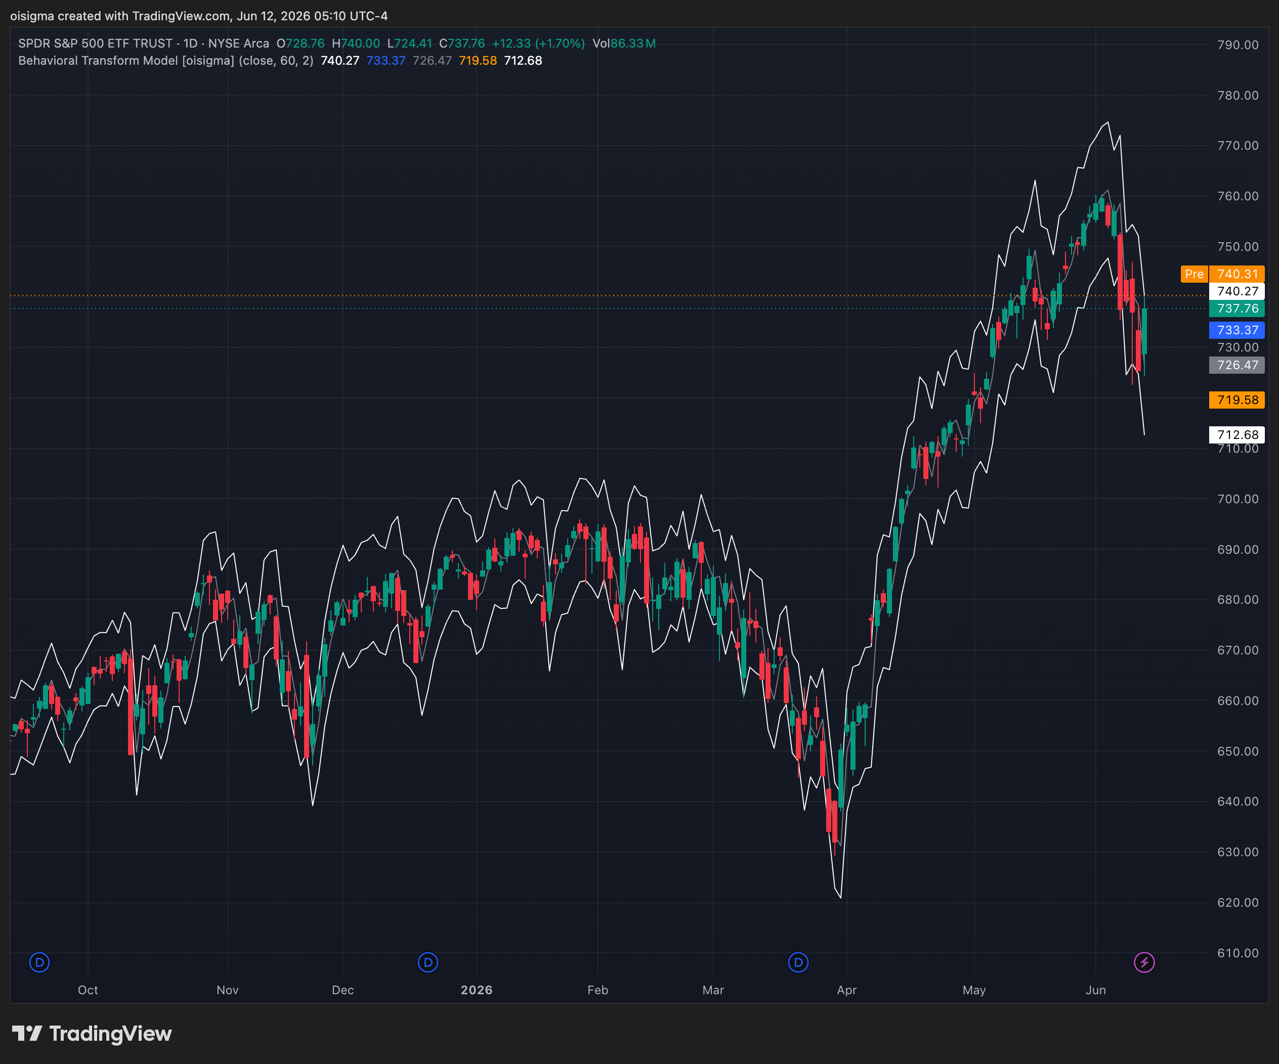Viewport: 1279px width, 1064px height.
Task: Click the chart attribution header text
Action: coord(199,16)
